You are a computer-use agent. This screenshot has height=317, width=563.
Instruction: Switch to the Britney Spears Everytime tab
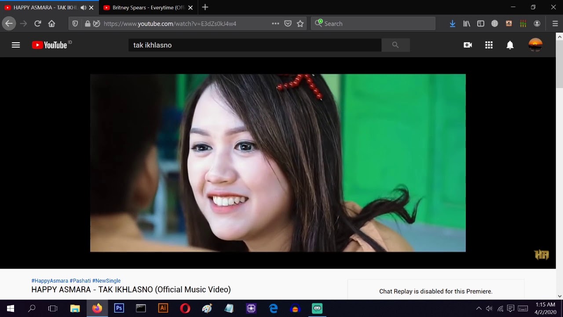(148, 7)
